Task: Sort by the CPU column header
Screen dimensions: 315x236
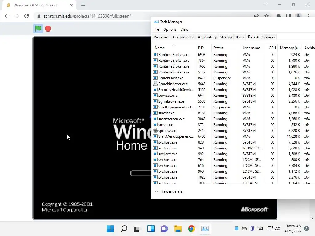Action: point(271,48)
